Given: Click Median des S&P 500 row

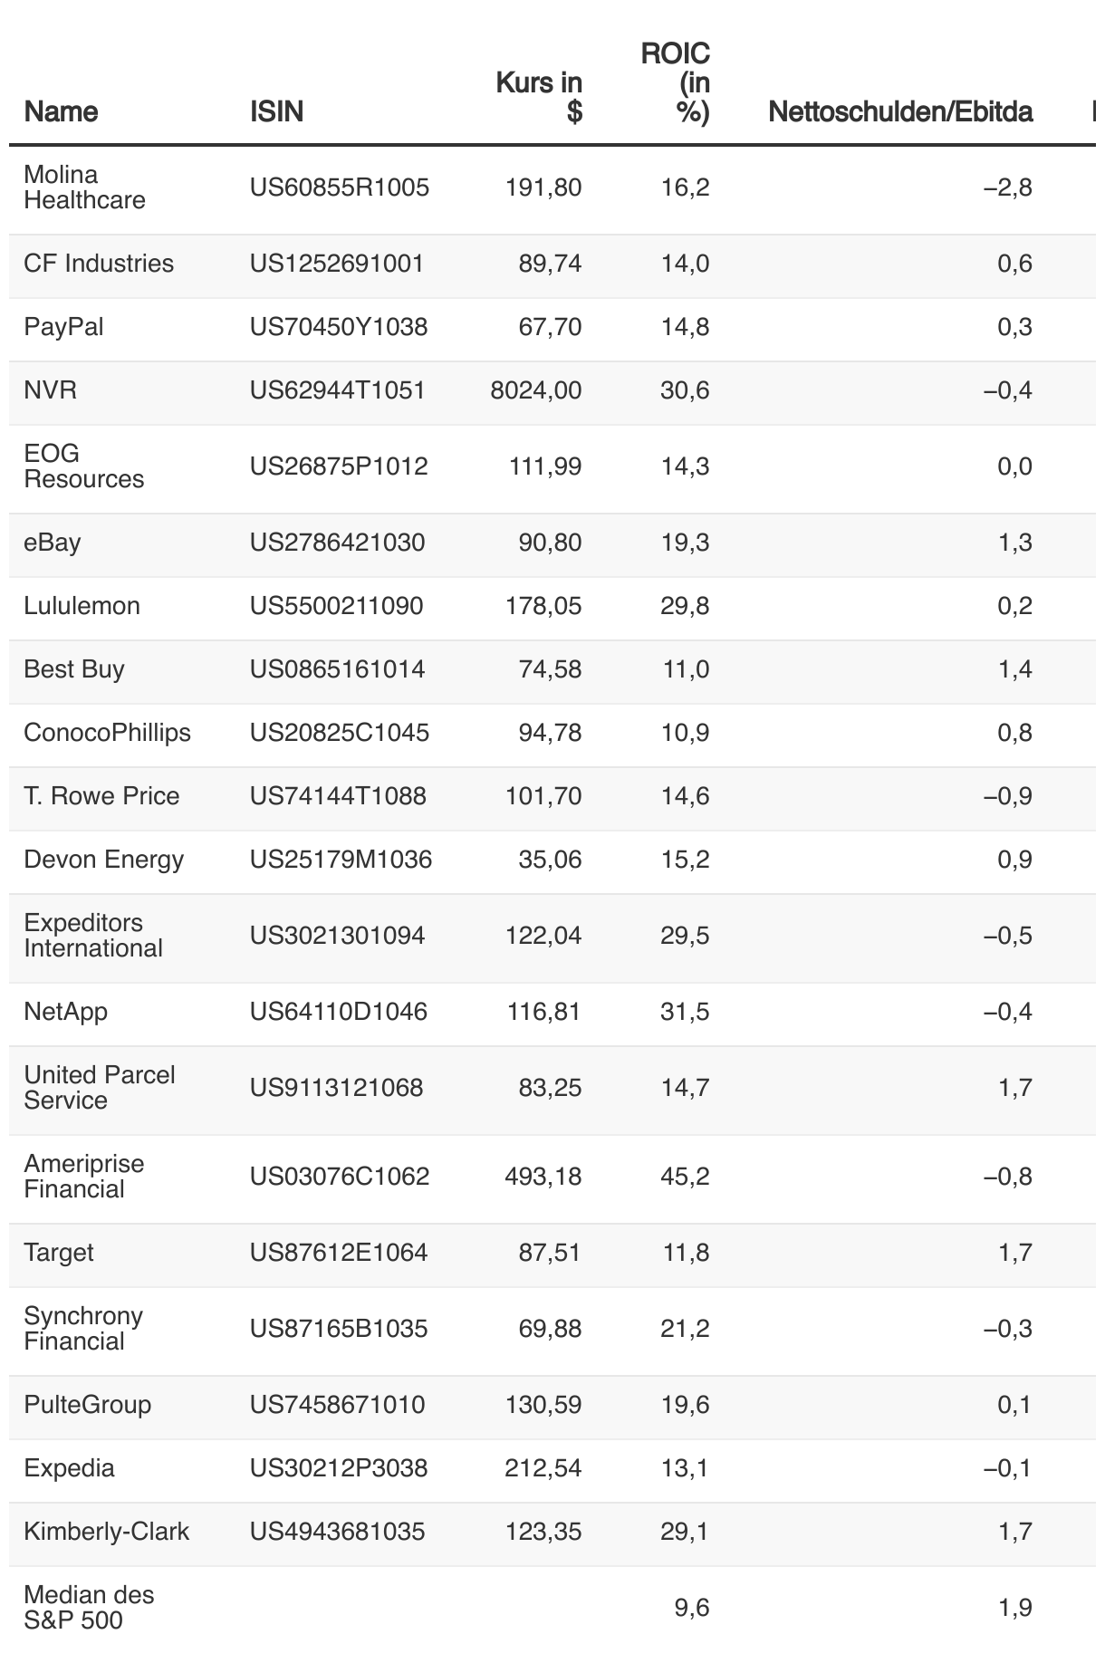Looking at the screenshot, I should click(552, 1608).
